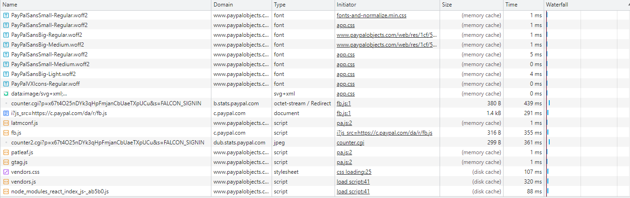The height and width of the screenshot is (198, 630).
Task: Click the Domain column header
Action: tap(223, 5)
